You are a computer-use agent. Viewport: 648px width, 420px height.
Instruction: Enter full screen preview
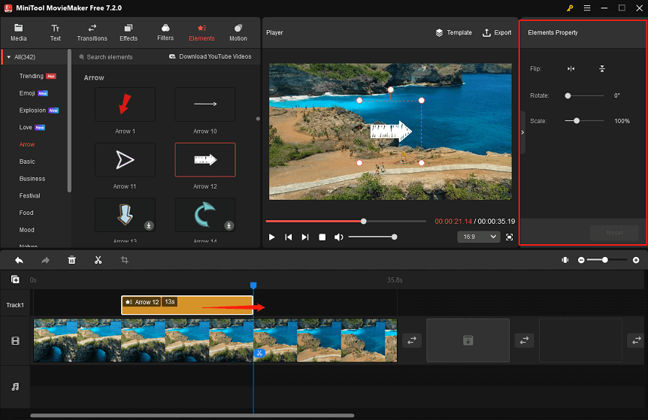pos(509,237)
